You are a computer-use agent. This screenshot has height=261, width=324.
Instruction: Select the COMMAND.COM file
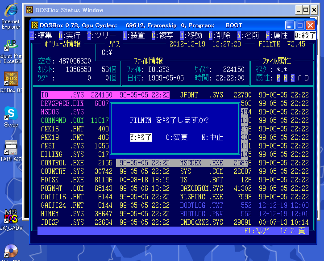click(x=75, y=121)
